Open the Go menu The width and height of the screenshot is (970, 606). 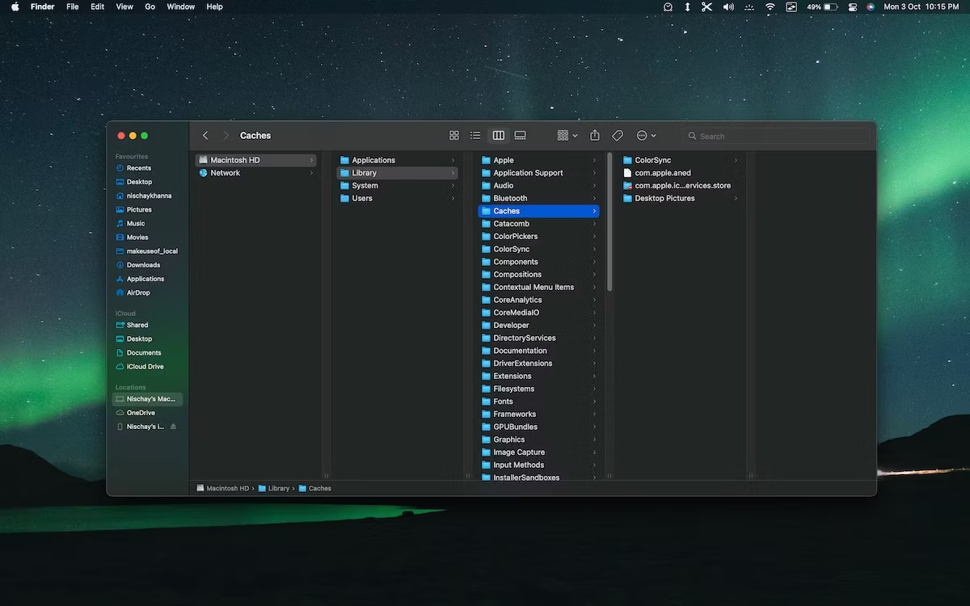[150, 6]
